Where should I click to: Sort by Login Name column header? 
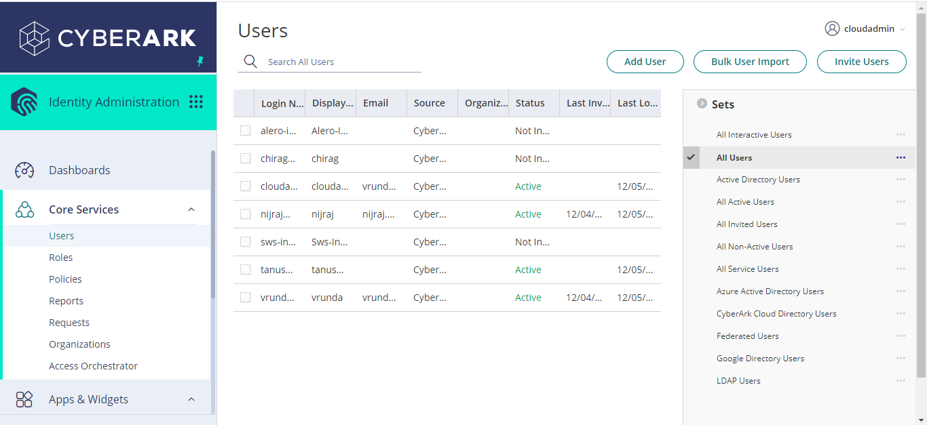(x=280, y=103)
